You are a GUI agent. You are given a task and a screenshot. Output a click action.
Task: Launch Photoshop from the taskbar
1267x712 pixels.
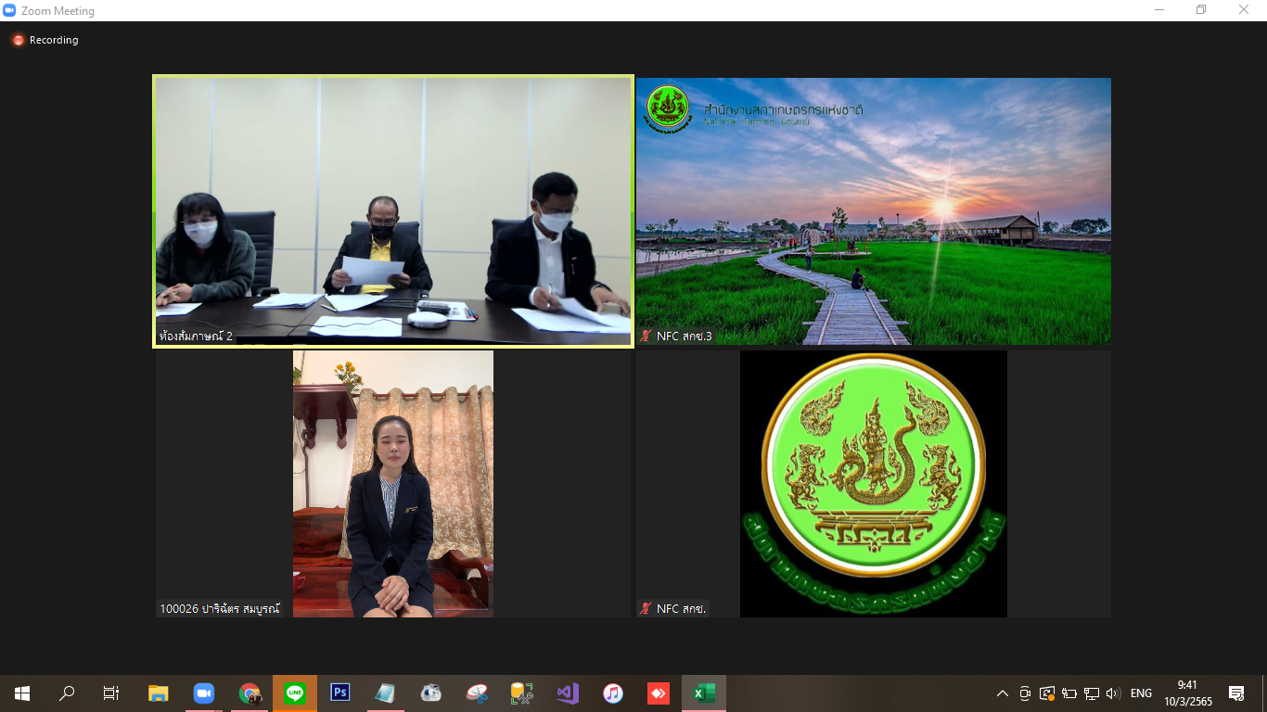(x=340, y=693)
